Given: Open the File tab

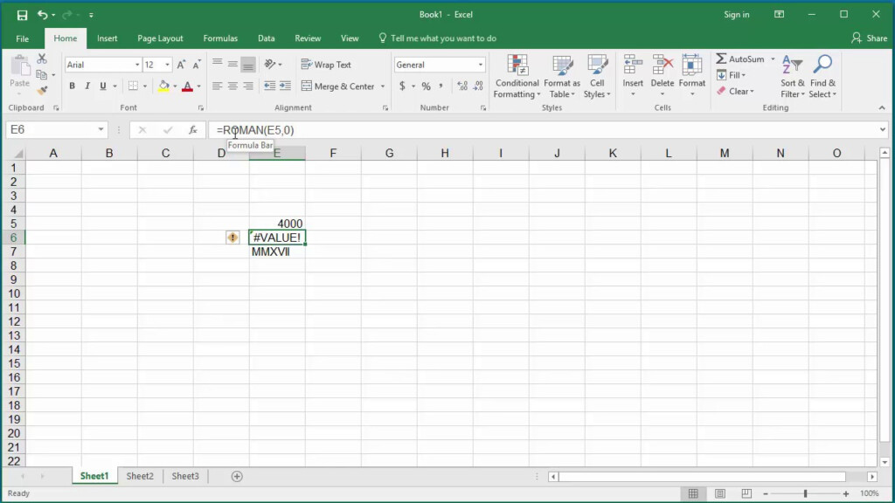Looking at the screenshot, I should [x=22, y=38].
